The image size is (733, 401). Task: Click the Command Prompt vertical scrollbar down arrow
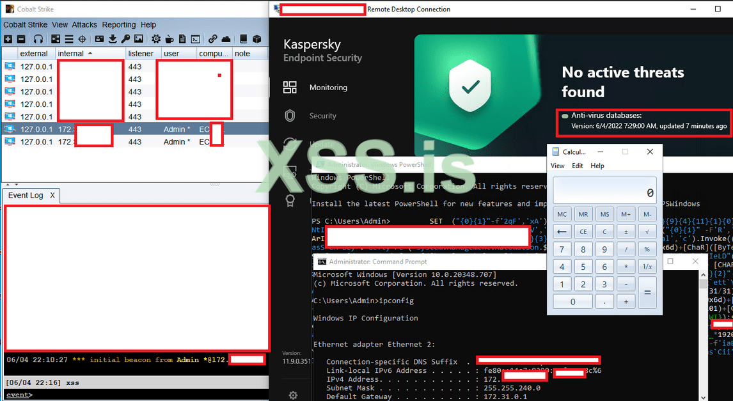(703, 397)
